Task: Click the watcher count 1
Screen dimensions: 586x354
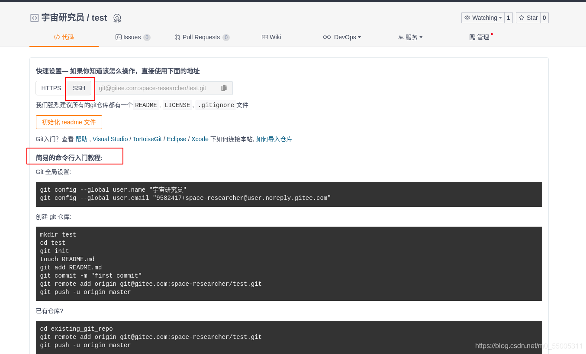Action: coord(509,18)
